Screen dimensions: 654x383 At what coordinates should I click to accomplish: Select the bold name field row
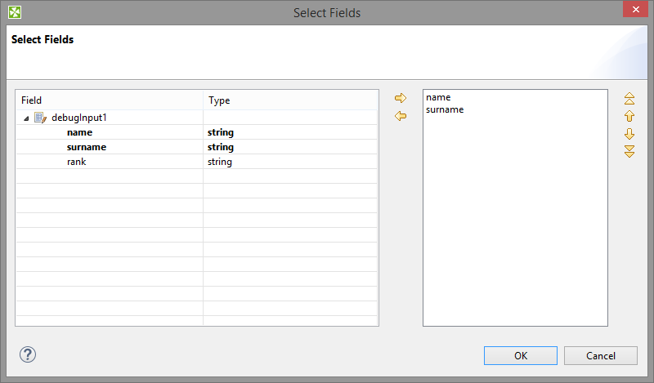[79, 132]
